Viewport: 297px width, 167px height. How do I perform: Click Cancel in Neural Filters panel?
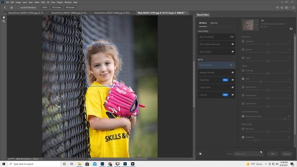pos(287,154)
